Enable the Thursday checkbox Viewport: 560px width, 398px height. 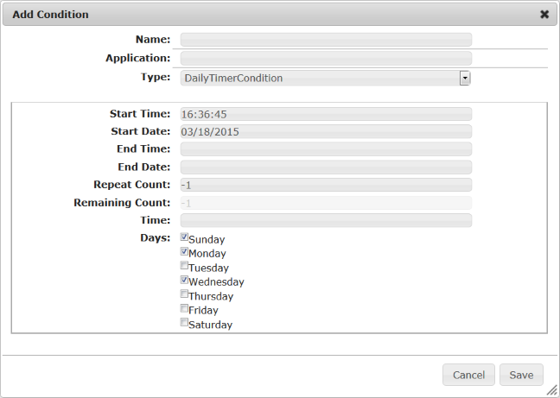point(184,294)
